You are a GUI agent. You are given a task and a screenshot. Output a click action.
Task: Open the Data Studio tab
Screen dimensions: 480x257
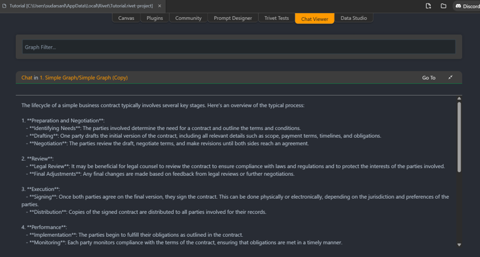[353, 18]
